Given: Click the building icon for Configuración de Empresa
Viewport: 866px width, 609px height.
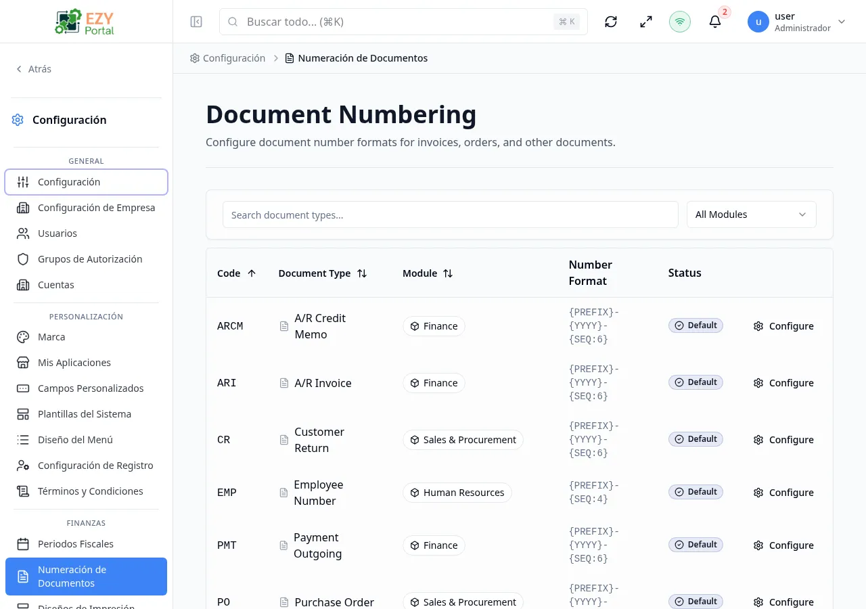Looking at the screenshot, I should (x=23, y=208).
